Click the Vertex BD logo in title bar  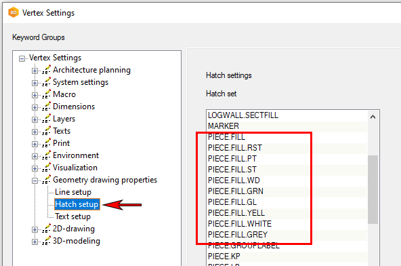click(14, 13)
